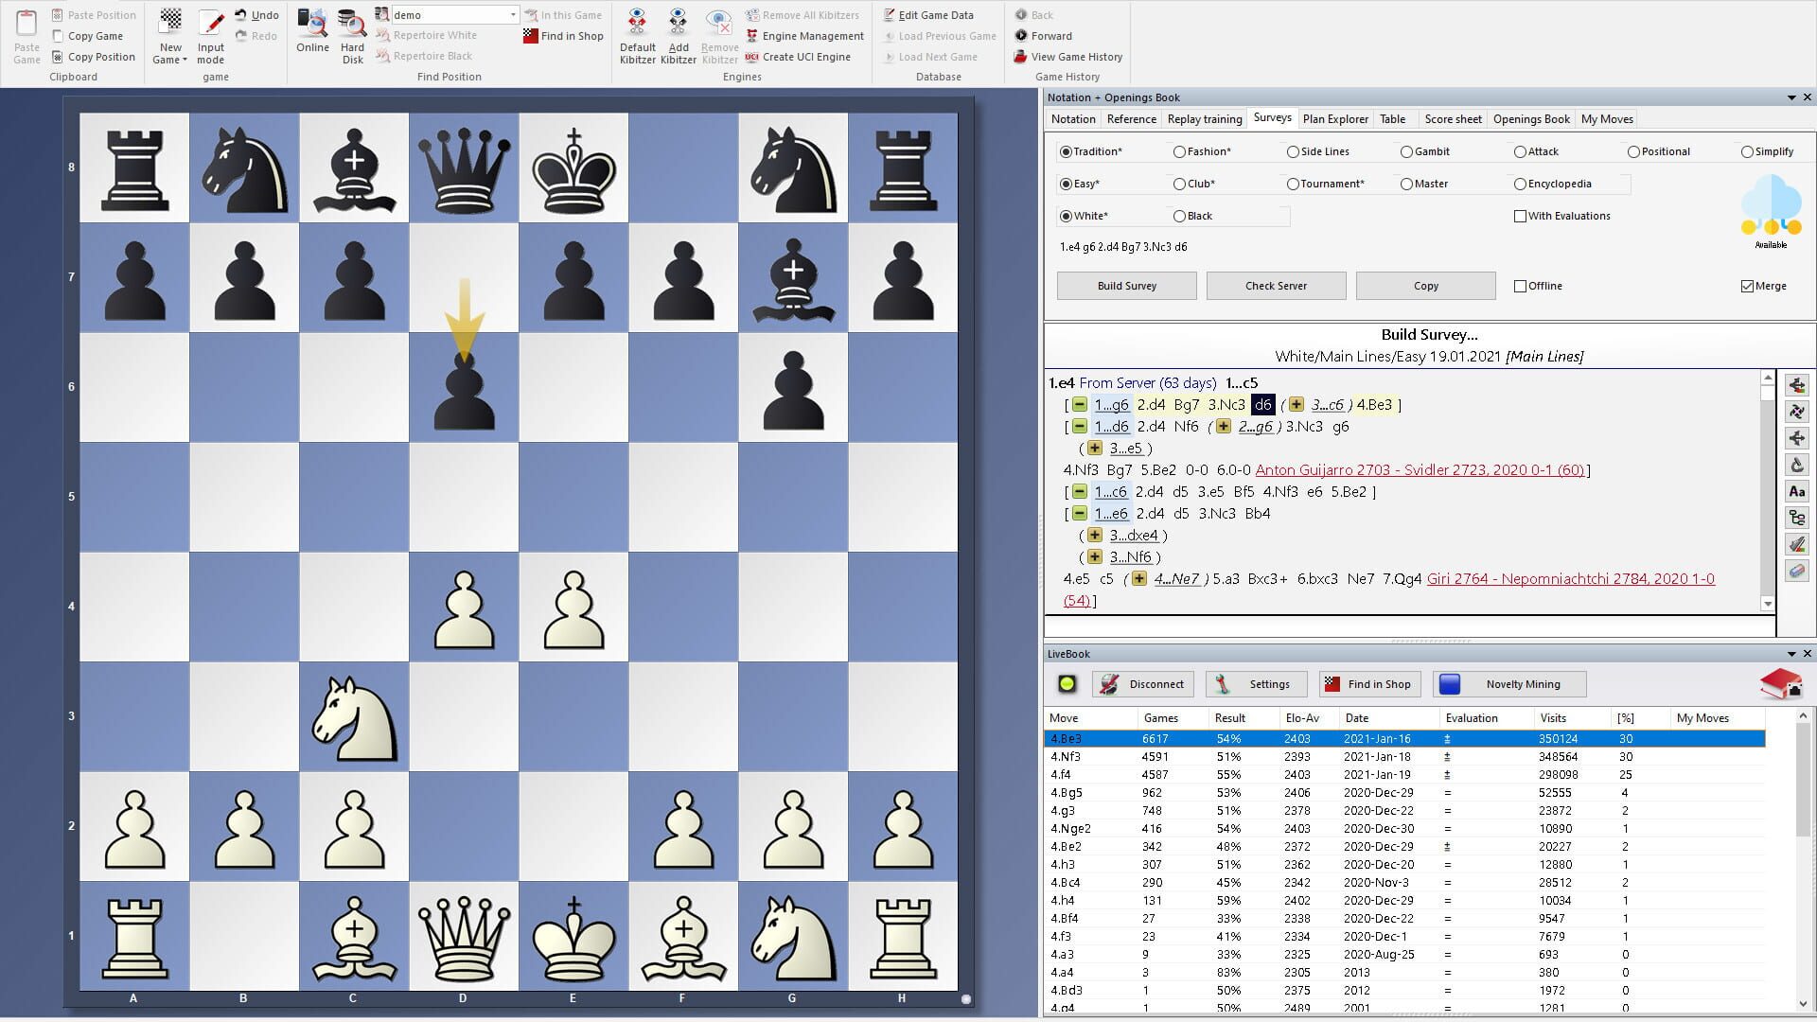This screenshot has height=1022, width=1817.
Task: Open the New Game dropdown arrow
Action: pos(185,60)
